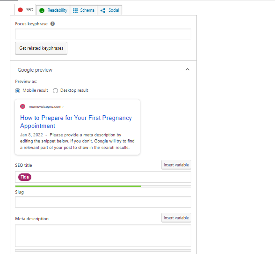This screenshot has height=254, width=275.
Task: Click the Meta description text area
Action: coord(103,236)
